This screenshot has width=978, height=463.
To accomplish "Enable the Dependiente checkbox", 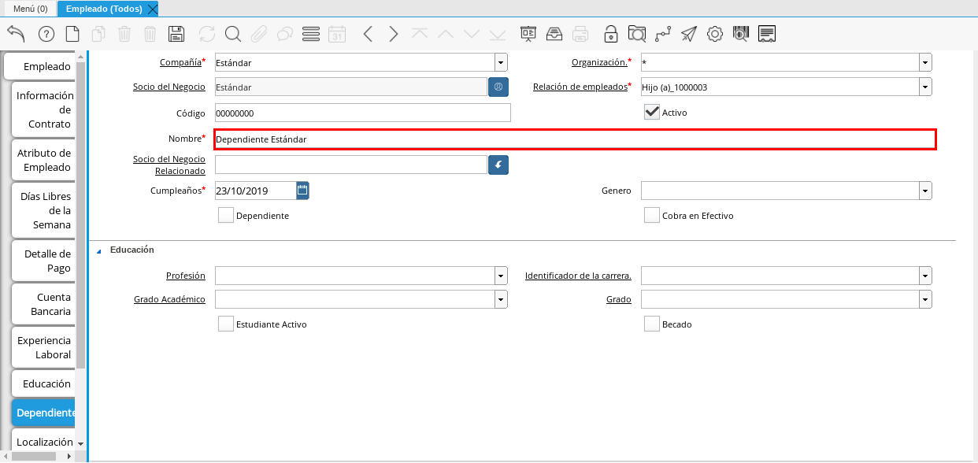I will coord(226,216).
